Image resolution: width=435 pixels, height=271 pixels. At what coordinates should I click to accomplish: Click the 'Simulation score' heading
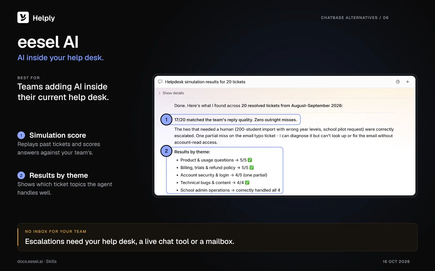(x=58, y=135)
